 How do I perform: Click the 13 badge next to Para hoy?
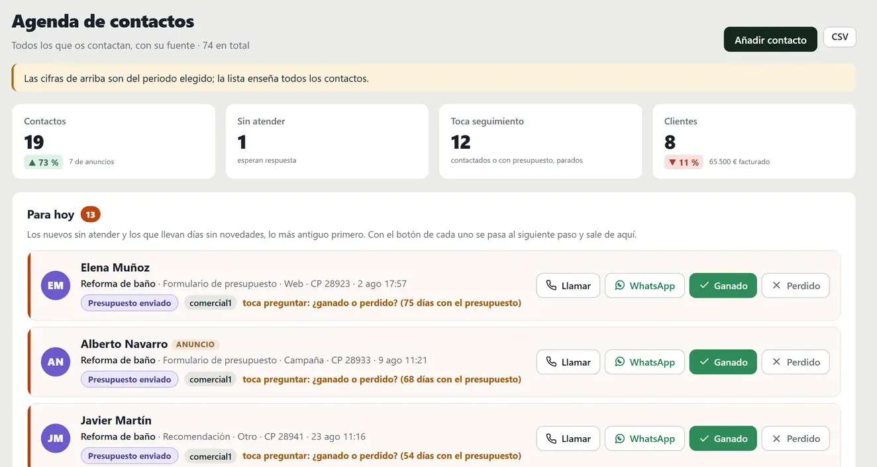[x=91, y=214]
